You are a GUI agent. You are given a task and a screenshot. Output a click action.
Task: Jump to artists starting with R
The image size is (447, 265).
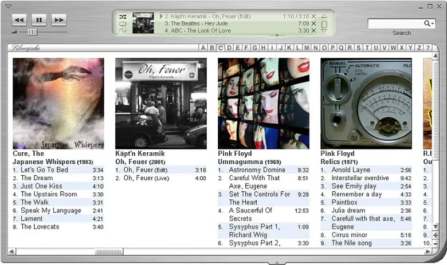350,48
